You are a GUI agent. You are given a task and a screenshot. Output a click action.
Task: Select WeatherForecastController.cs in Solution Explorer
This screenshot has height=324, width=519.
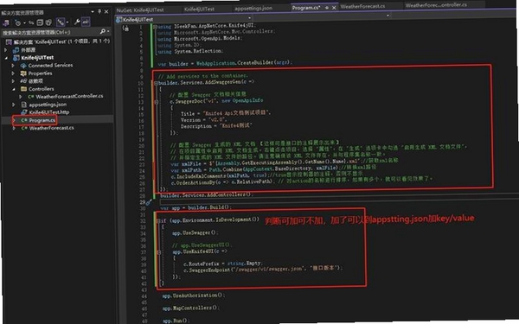(69, 96)
